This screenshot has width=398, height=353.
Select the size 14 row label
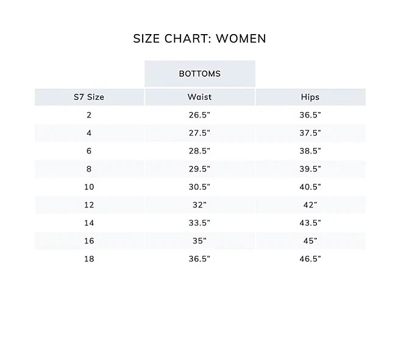[x=89, y=223]
